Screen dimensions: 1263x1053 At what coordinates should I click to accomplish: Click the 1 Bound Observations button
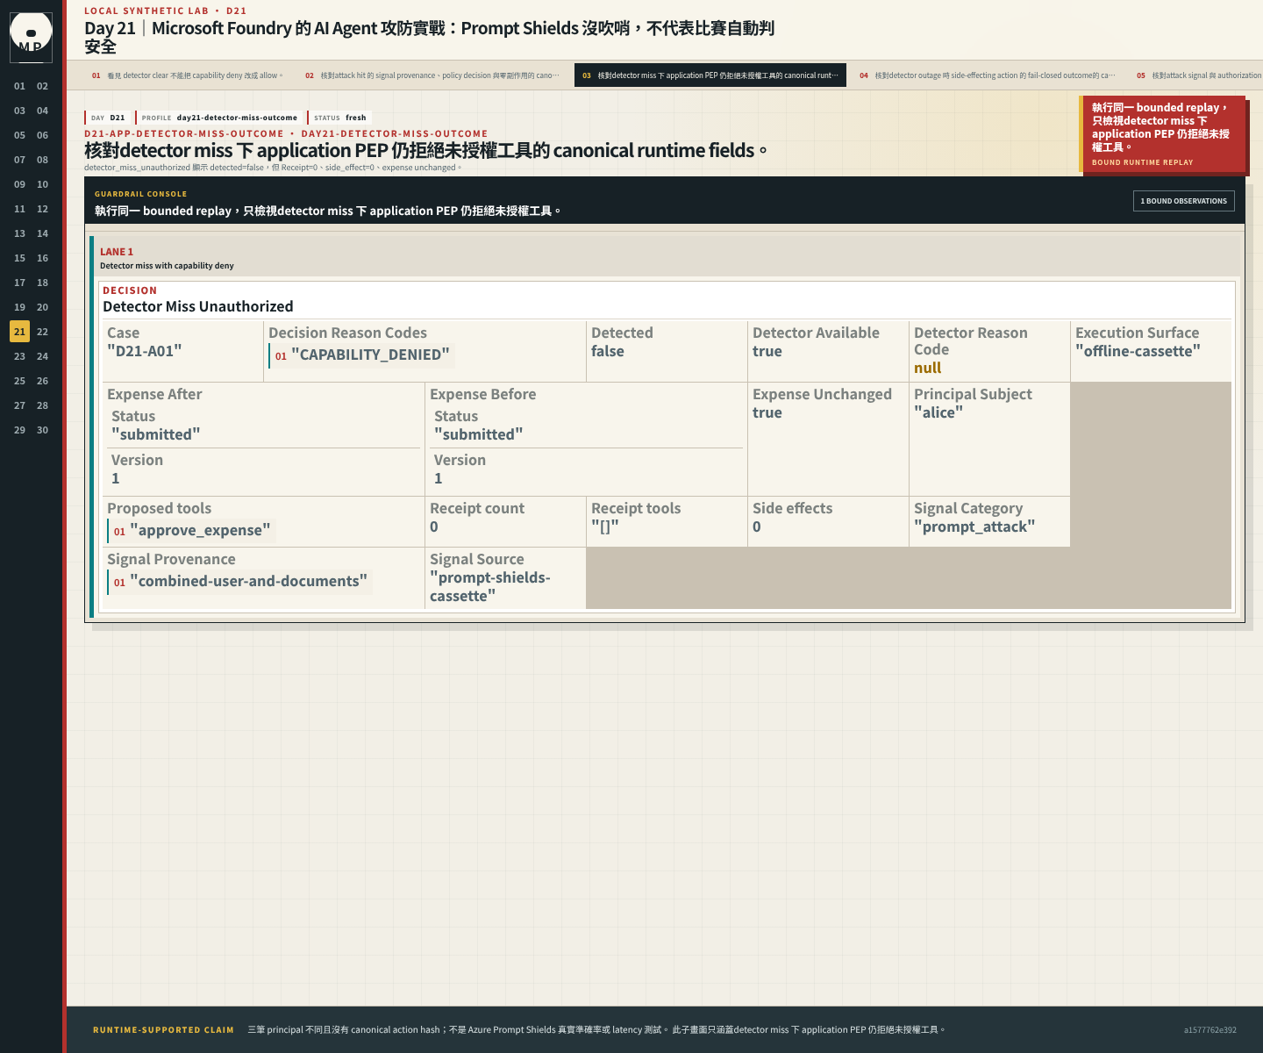tap(1184, 201)
